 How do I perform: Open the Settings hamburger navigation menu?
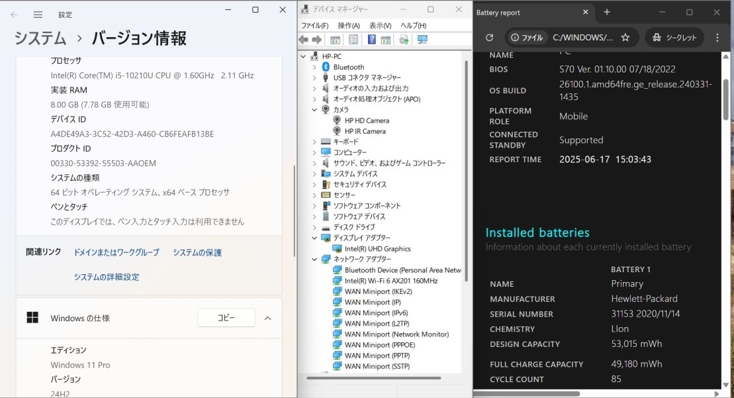[38, 15]
